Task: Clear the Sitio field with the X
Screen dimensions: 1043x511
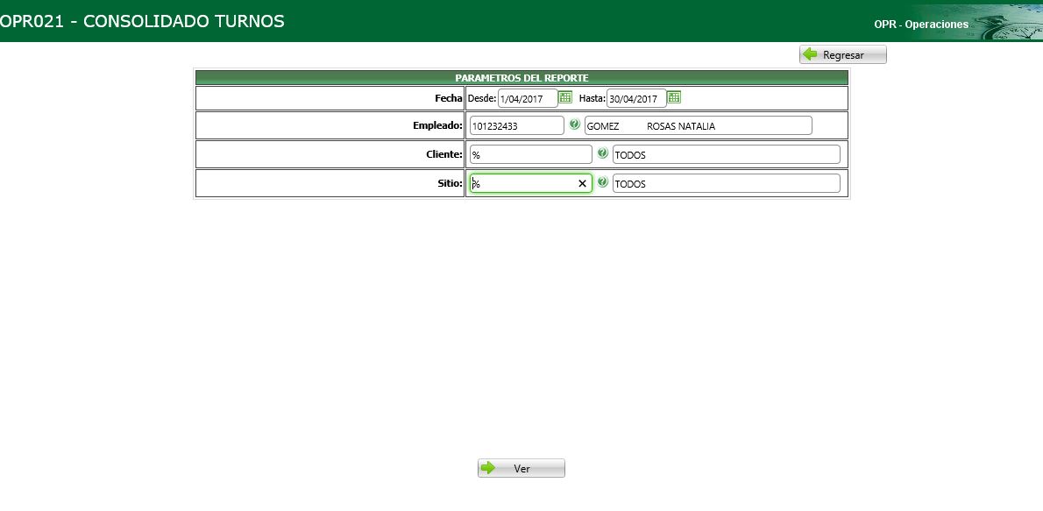Action: click(582, 184)
